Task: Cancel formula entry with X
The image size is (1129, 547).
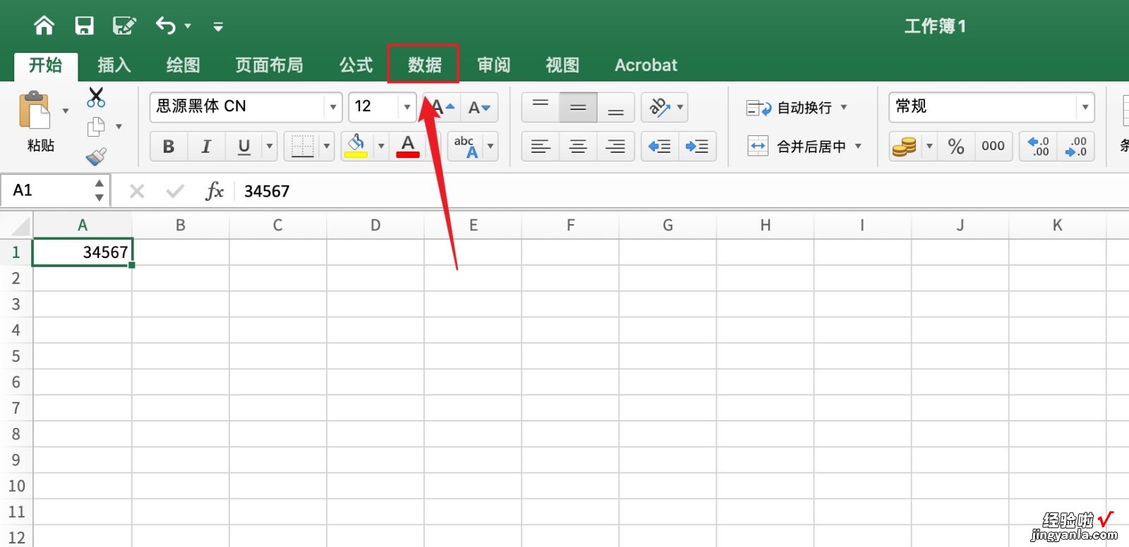Action: (x=137, y=191)
